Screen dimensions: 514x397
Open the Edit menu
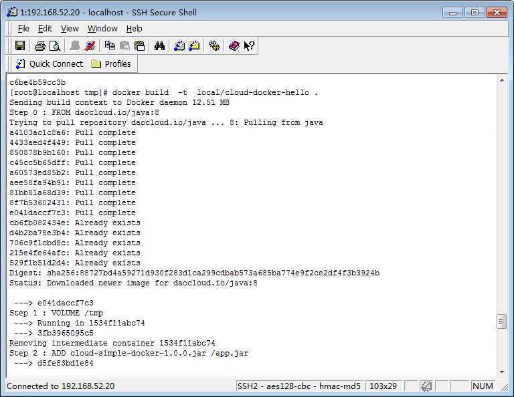click(45, 29)
